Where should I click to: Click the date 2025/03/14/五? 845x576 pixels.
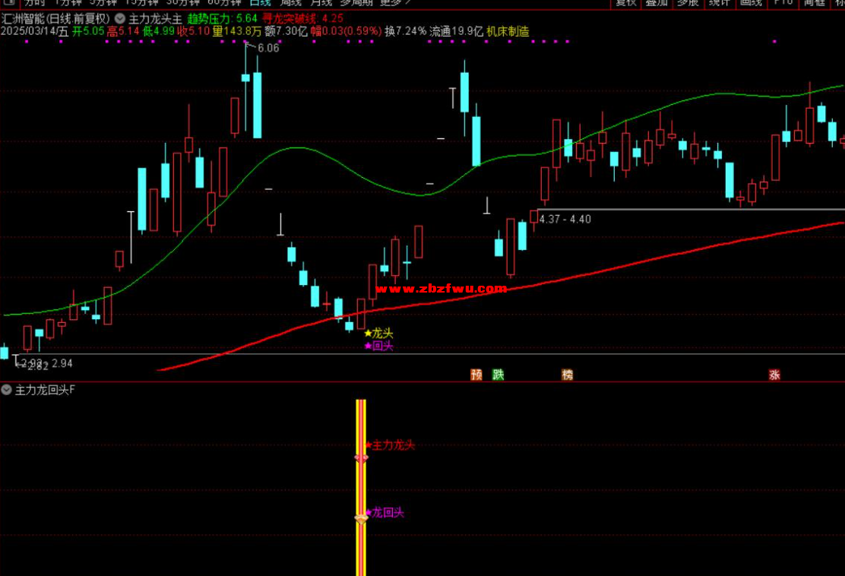[x=34, y=31]
